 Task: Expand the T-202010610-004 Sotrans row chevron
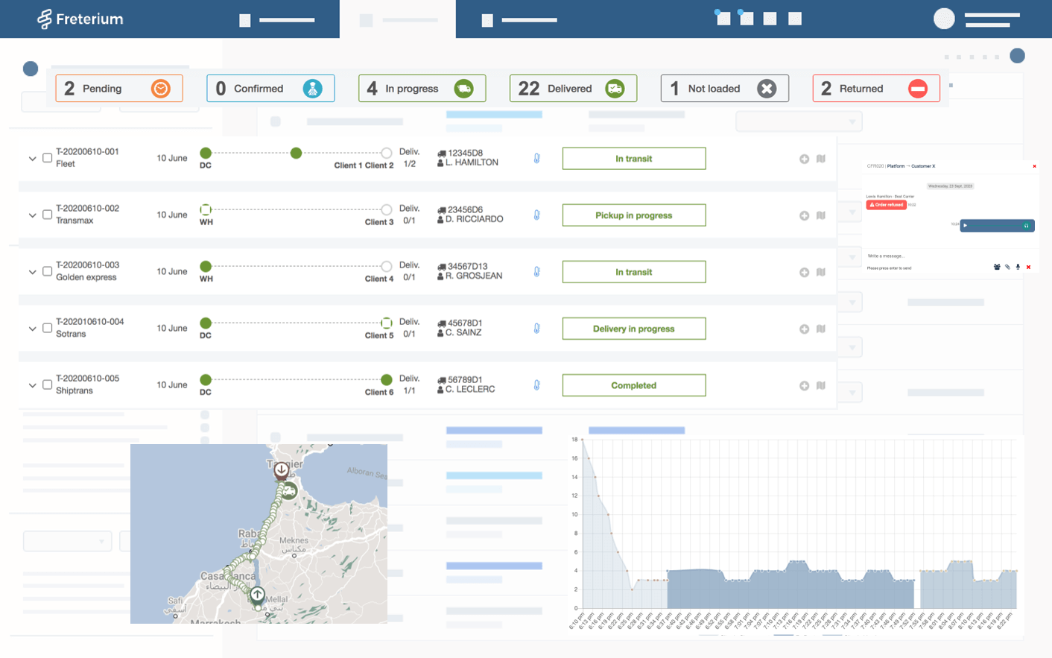[x=32, y=329]
